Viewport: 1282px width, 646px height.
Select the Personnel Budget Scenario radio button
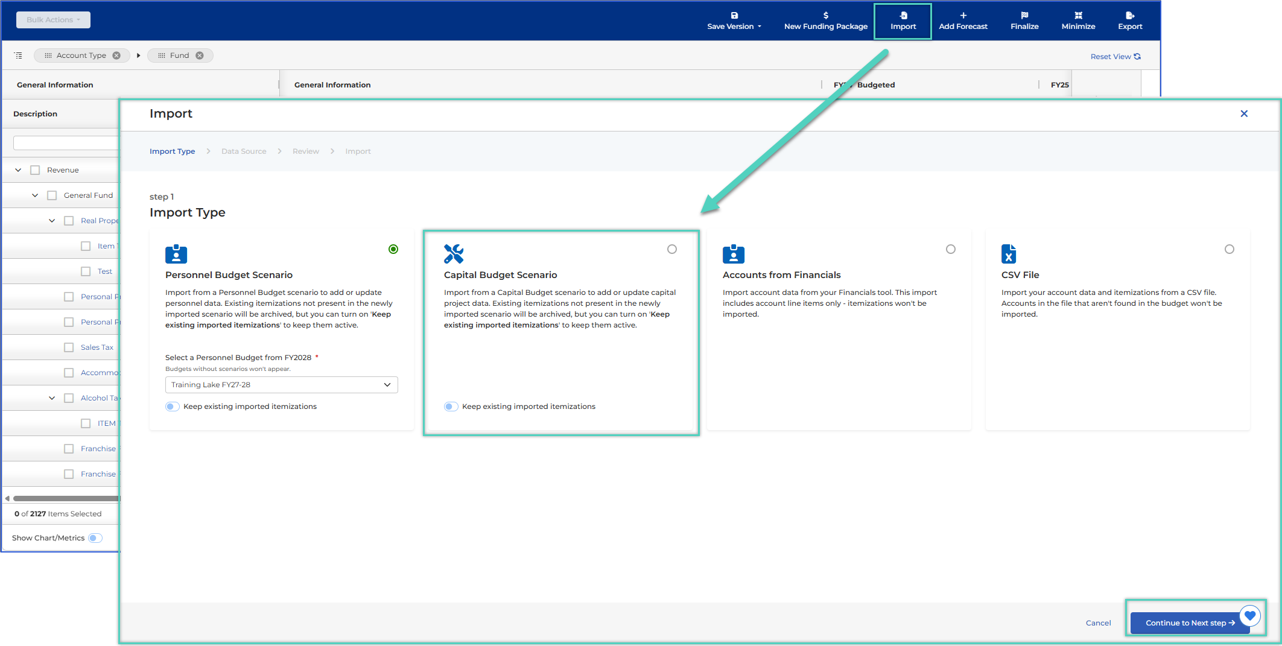393,249
